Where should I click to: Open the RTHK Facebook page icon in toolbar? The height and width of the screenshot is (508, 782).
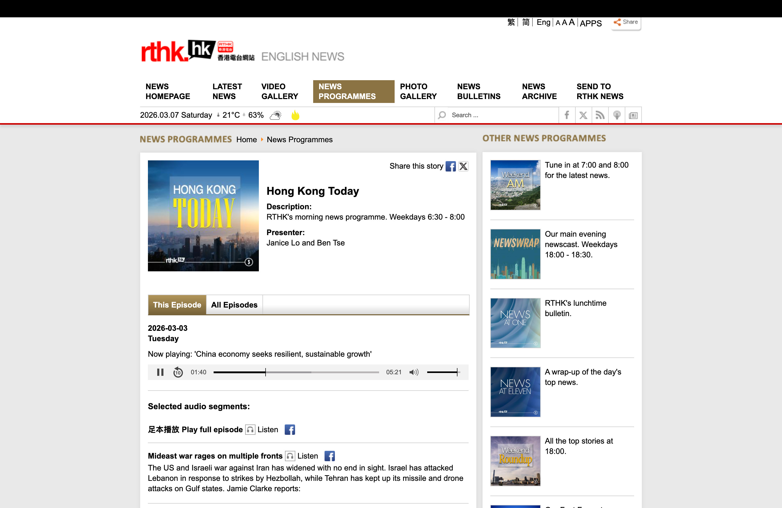coord(567,115)
